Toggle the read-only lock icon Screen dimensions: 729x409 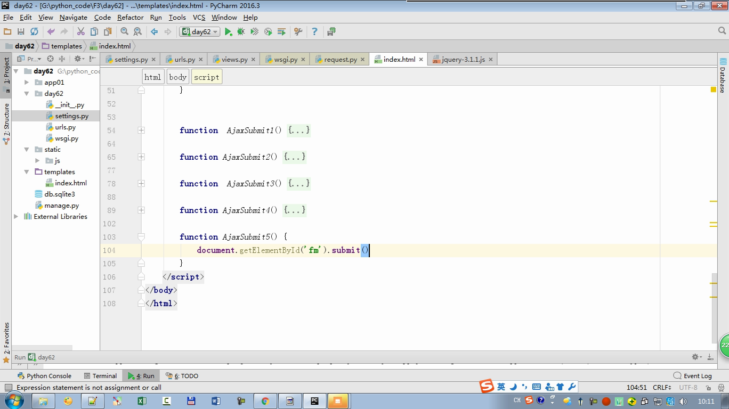(709, 388)
